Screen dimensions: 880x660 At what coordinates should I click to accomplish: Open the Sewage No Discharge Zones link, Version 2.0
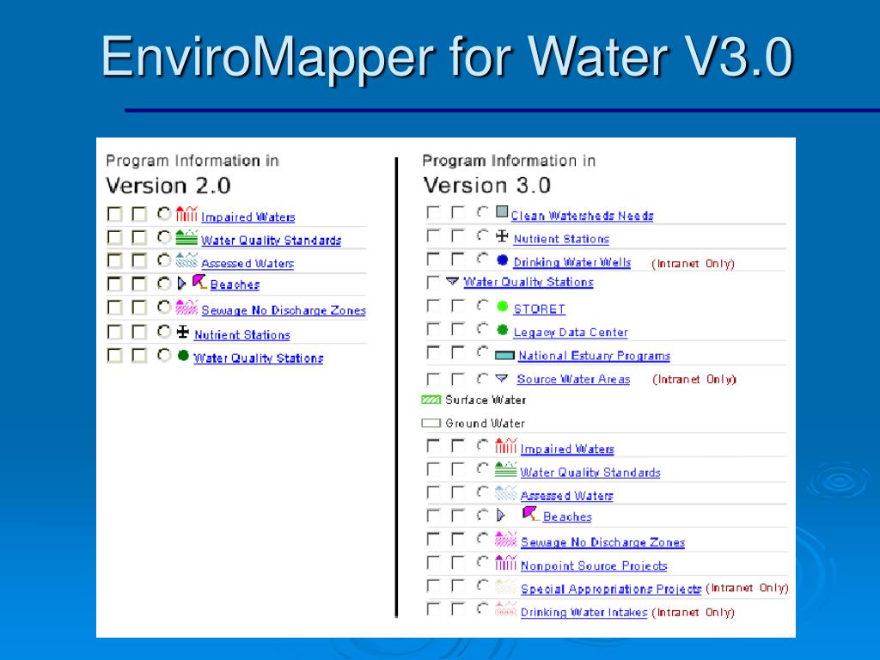284,310
